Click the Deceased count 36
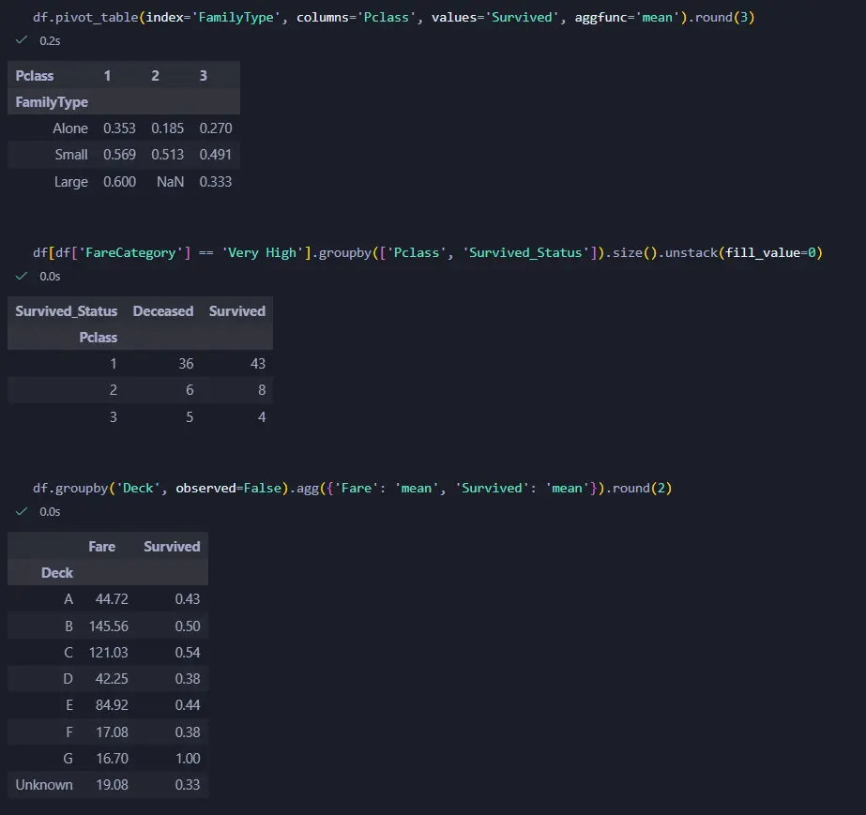The height and width of the screenshot is (815, 866). coord(186,364)
